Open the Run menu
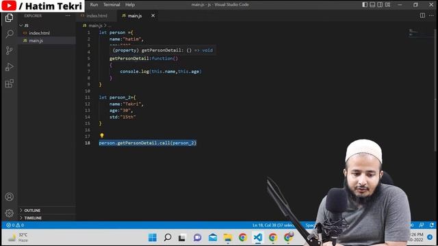This screenshot has width=438, height=246. click(94, 5)
